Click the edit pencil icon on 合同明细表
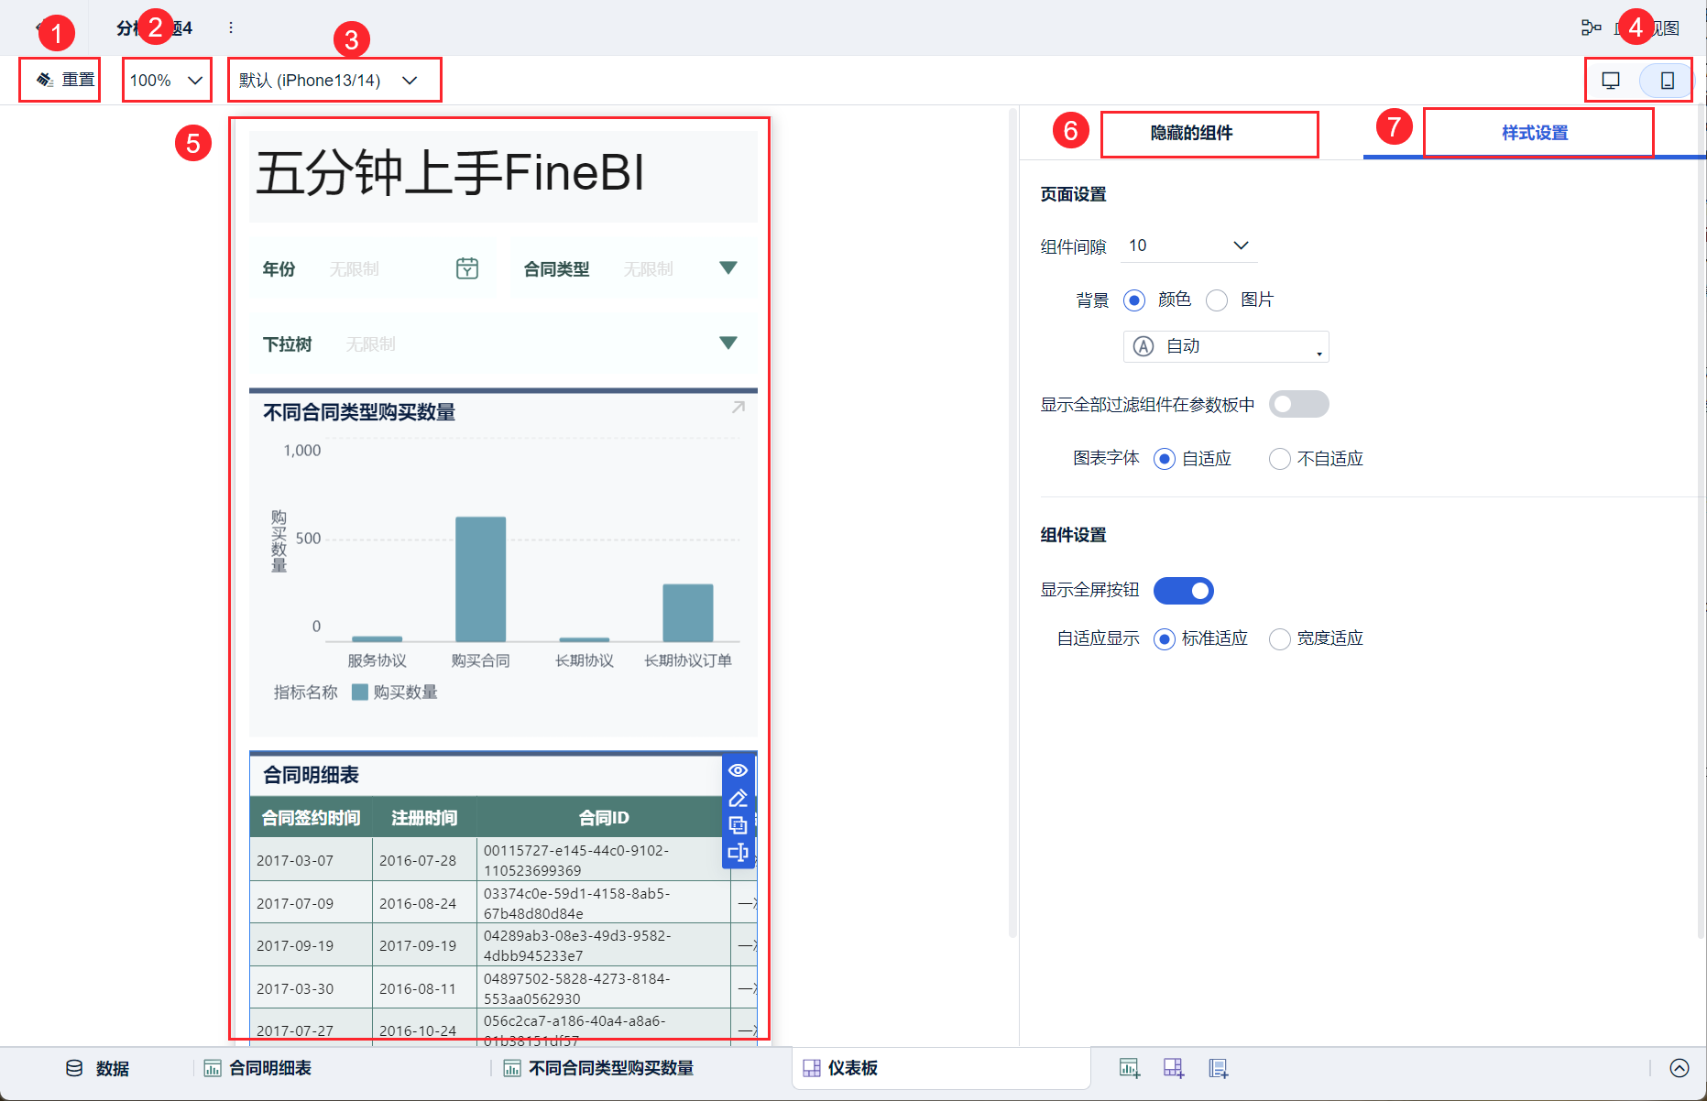This screenshot has height=1101, width=1707. 738,798
